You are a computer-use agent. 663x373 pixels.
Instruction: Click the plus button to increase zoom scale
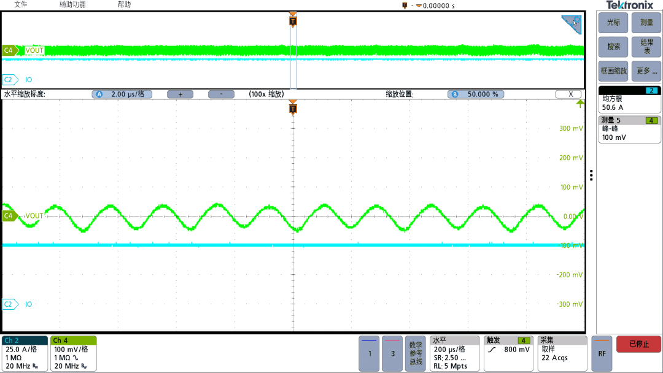(x=180, y=94)
